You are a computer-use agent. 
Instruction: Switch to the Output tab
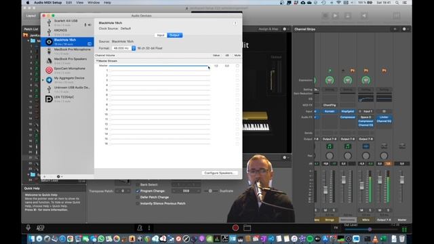point(175,35)
